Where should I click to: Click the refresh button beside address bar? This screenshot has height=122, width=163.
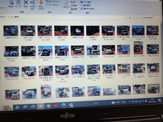(130, 18)
